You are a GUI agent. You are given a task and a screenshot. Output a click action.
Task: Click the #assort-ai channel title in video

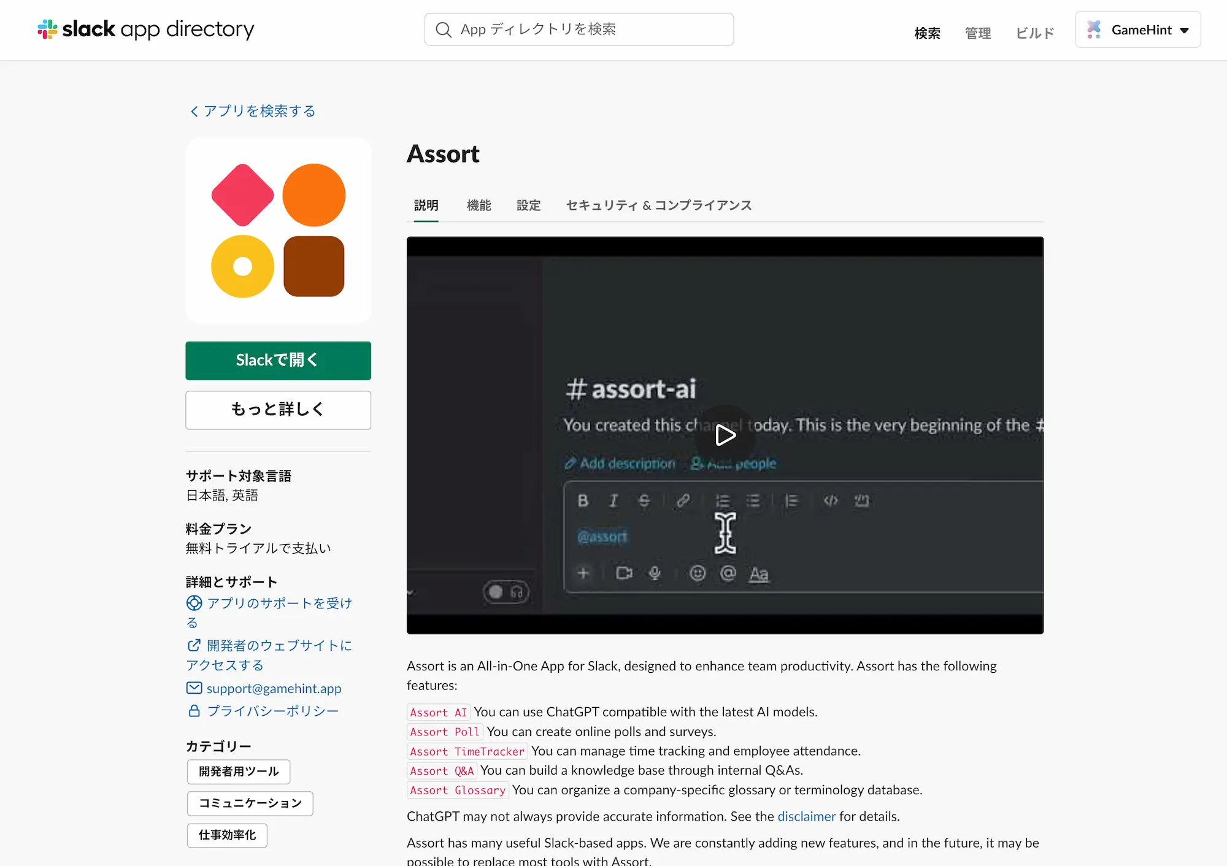click(631, 389)
